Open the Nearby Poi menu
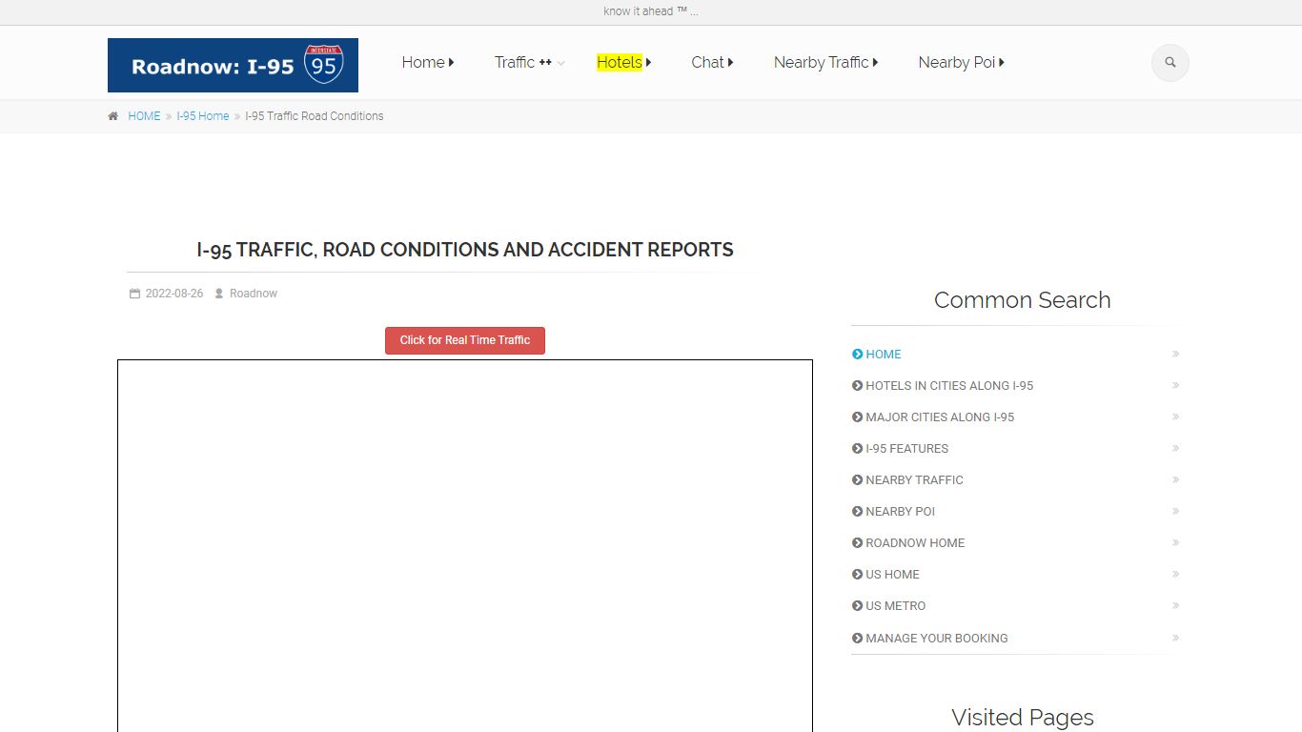 coord(961,62)
